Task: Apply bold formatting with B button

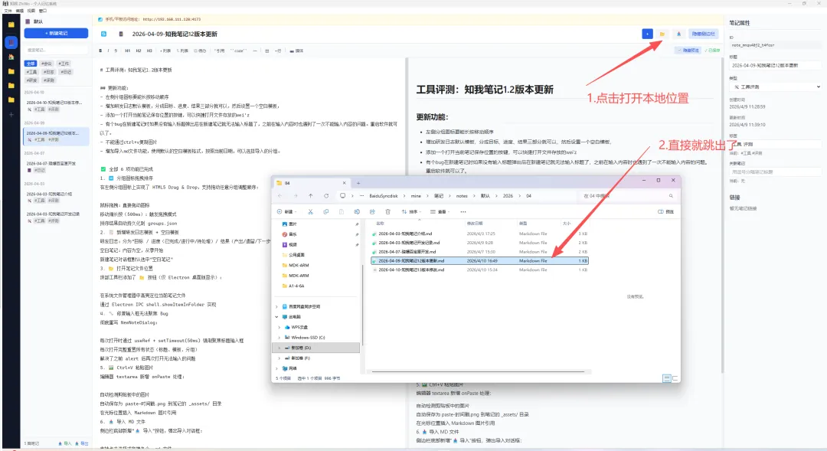Action: [100, 51]
